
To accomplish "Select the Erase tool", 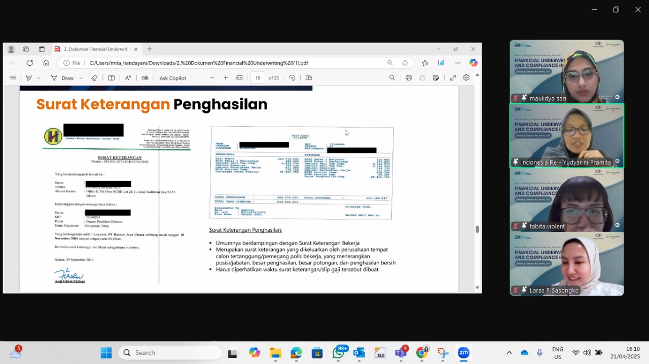I will (x=94, y=78).
